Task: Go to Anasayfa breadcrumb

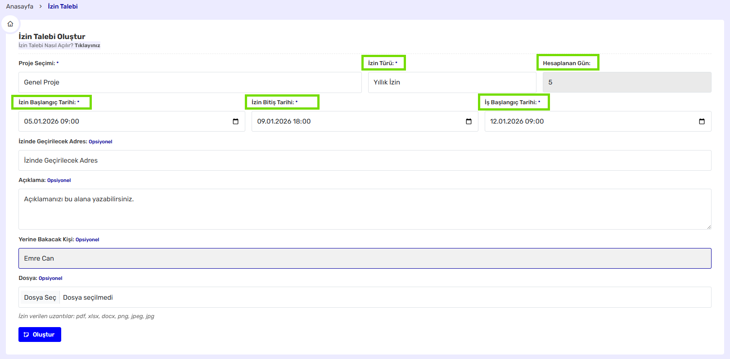Action: [20, 6]
